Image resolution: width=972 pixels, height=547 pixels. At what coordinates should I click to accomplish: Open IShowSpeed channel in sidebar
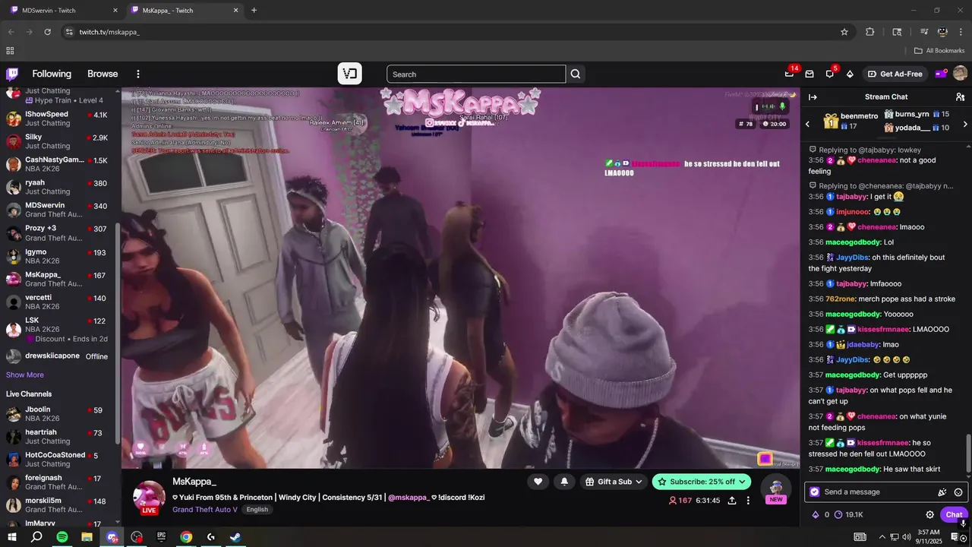pyautogui.click(x=59, y=119)
